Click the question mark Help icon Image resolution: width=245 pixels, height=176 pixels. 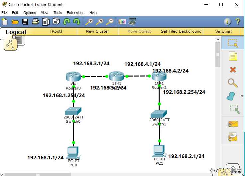point(238,22)
